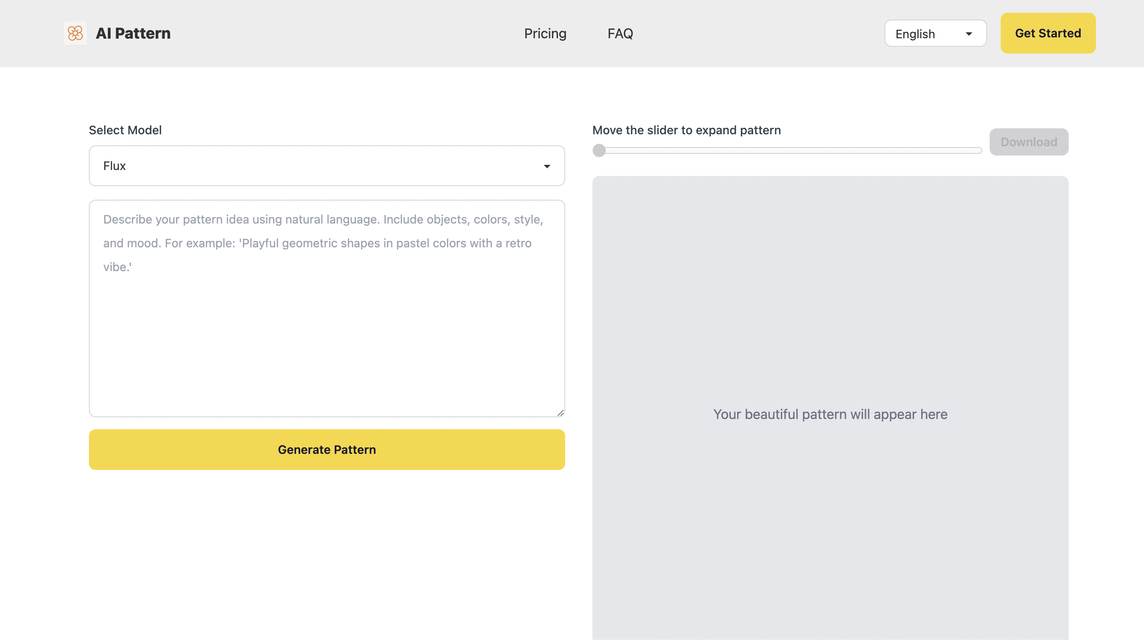This screenshot has height=640, width=1144.
Task: Expand the Flux model dropdown
Action: [x=327, y=166]
